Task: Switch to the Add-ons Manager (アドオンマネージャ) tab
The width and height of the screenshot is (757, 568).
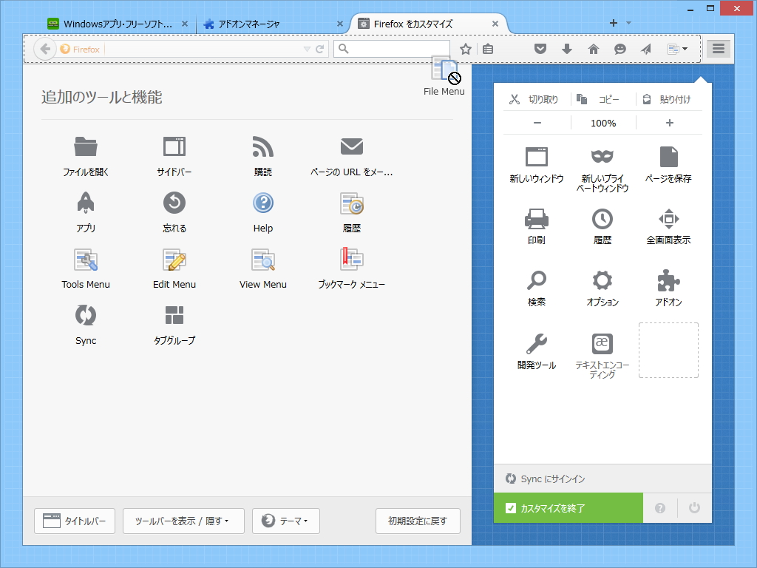Action: pos(271,24)
